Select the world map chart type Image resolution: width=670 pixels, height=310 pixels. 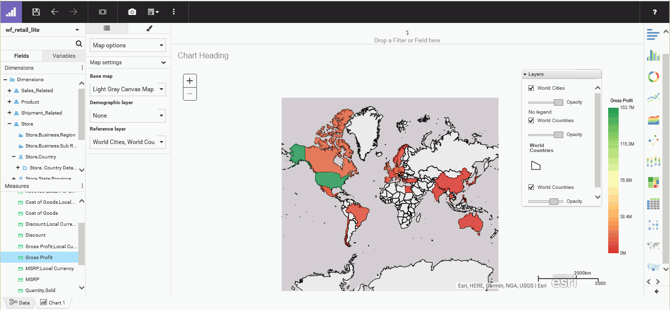tap(653, 246)
